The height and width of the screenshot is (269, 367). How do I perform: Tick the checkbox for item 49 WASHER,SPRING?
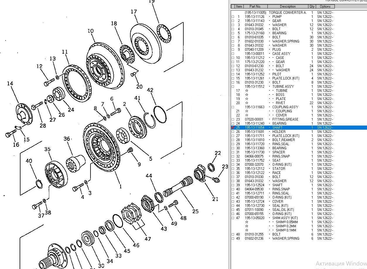tap(233, 239)
